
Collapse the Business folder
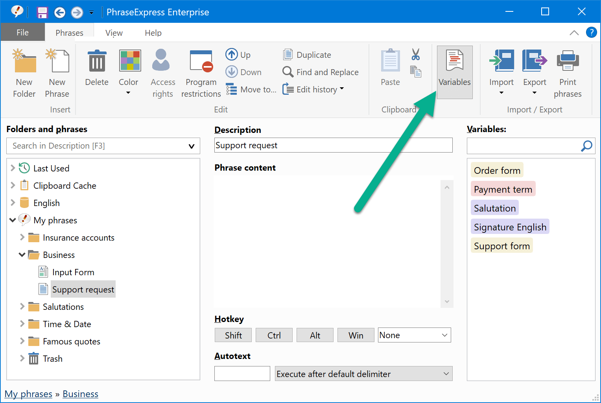pos(22,255)
